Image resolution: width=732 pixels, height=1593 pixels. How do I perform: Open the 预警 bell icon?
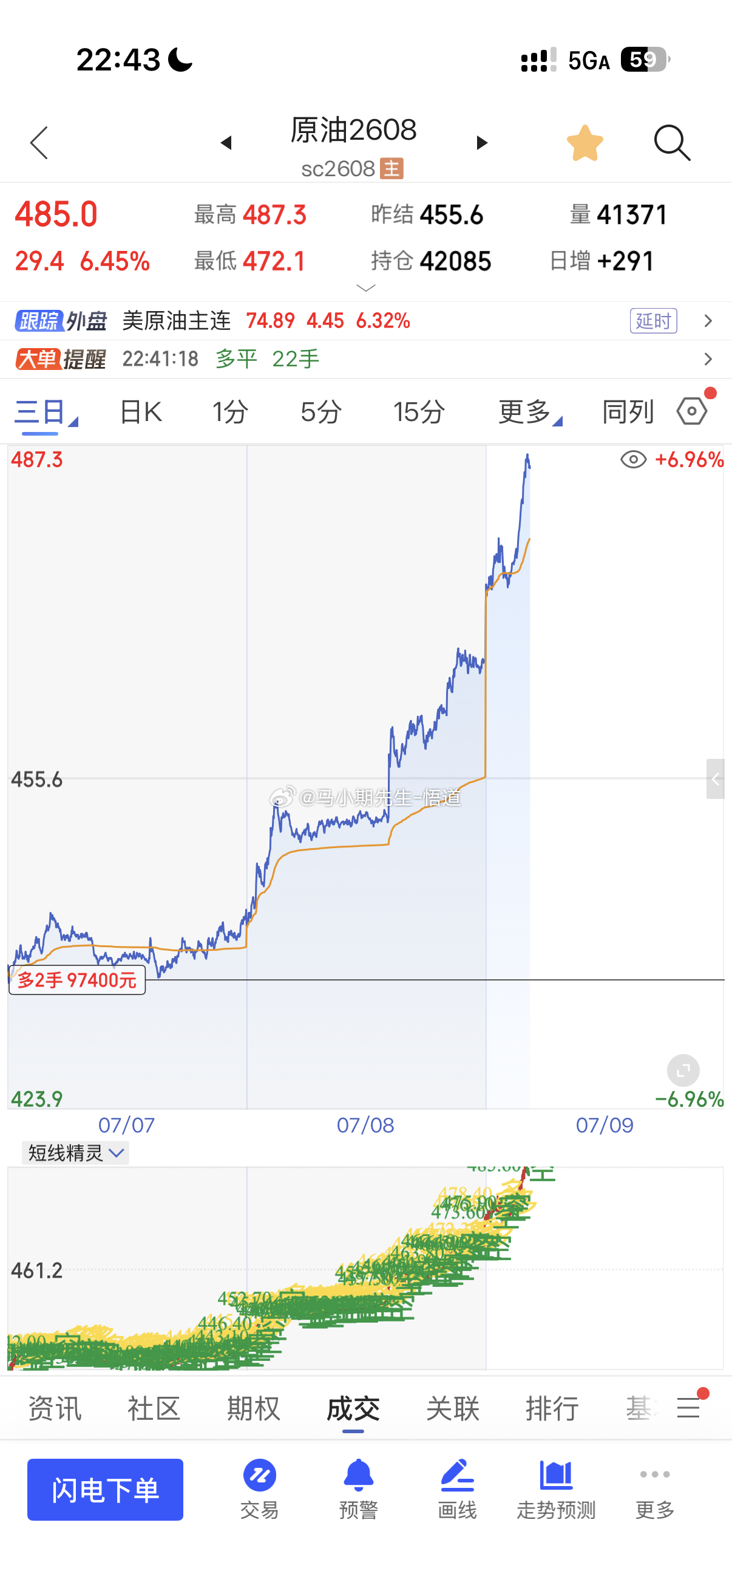click(358, 1489)
